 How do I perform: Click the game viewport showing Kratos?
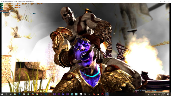tap(85, 47)
